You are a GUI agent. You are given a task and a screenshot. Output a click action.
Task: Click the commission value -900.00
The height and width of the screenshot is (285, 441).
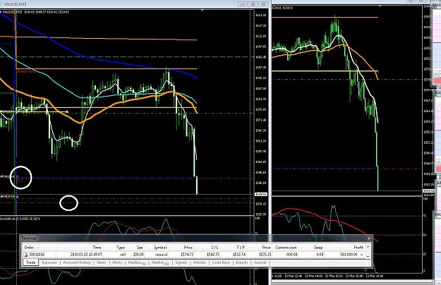click(290, 255)
